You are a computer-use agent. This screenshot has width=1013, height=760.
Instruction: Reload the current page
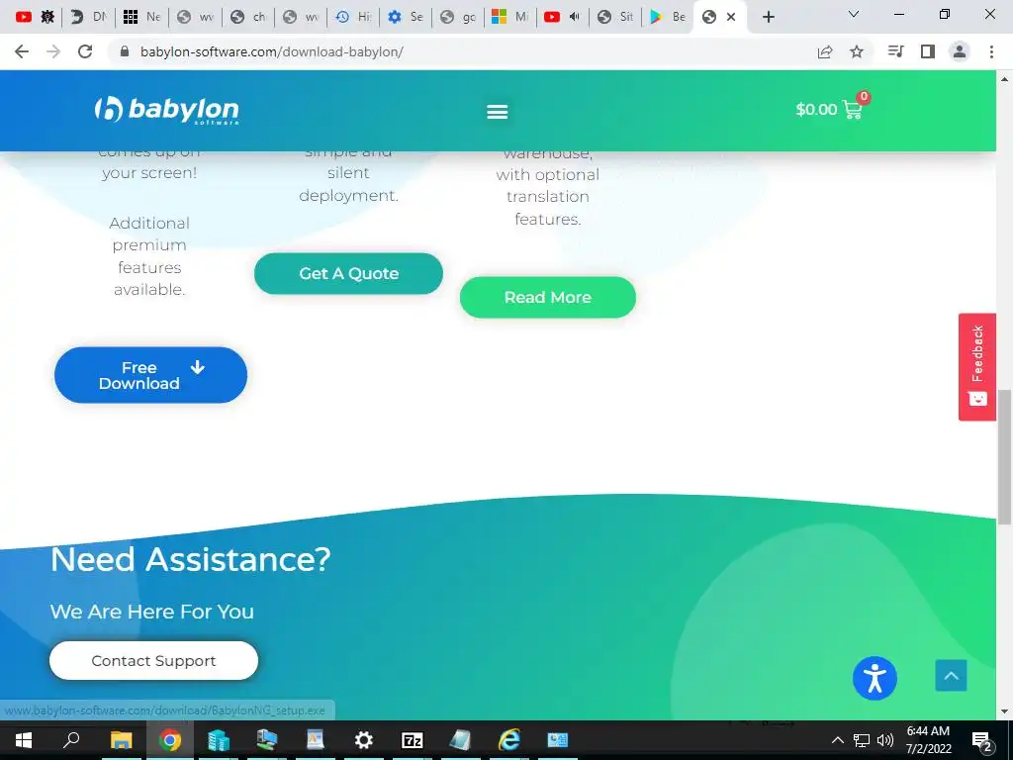(x=85, y=51)
